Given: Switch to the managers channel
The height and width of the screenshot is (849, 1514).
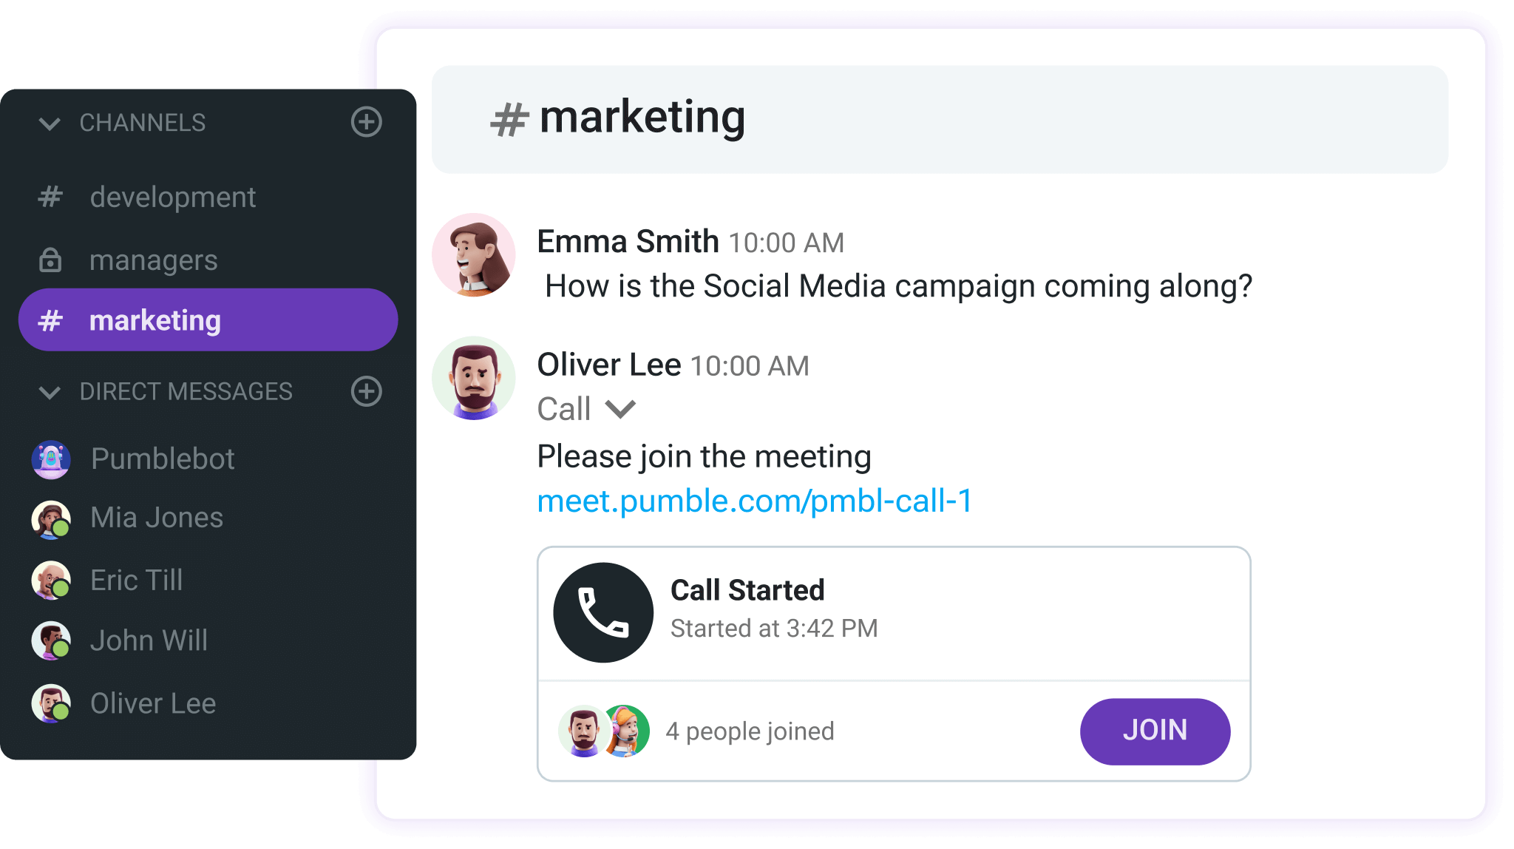Looking at the screenshot, I should [x=153, y=260].
